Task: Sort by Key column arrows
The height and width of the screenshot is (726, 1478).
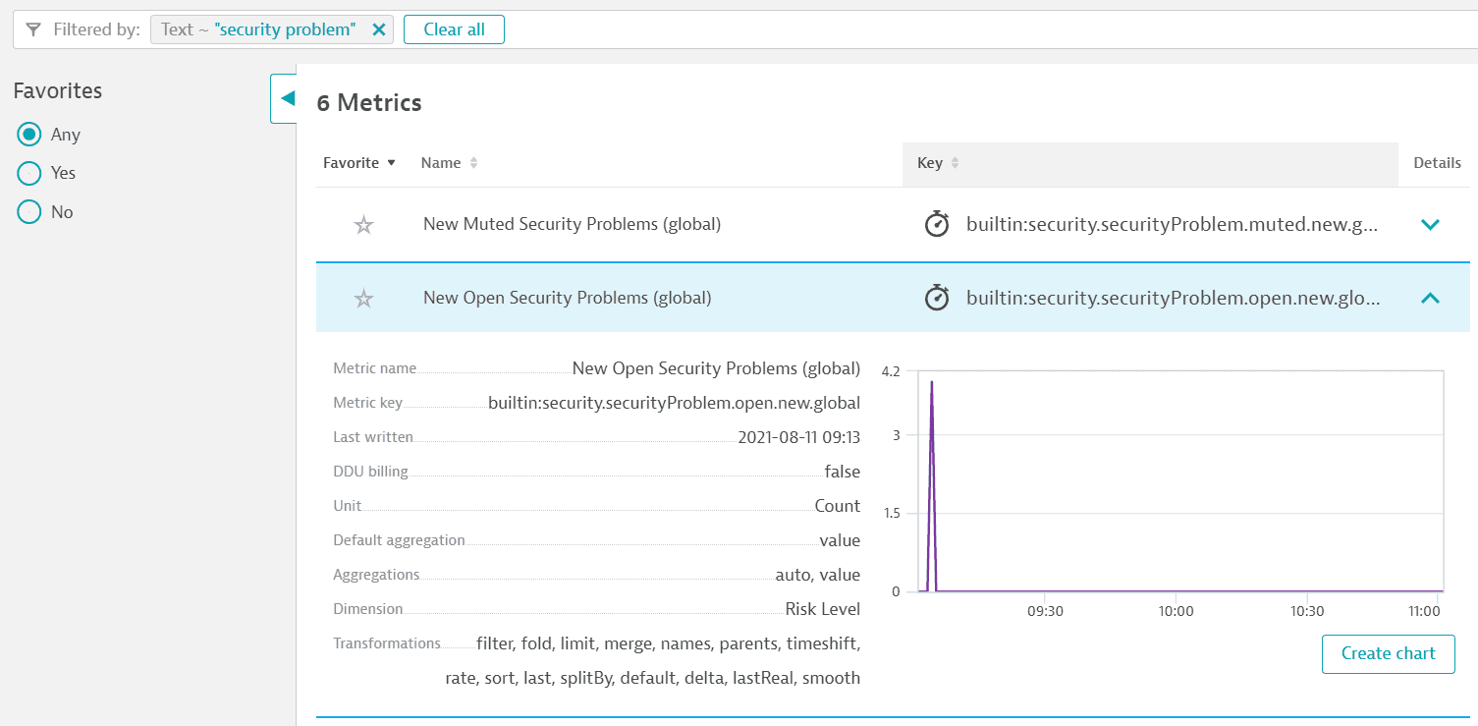Action: tap(955, 163)
